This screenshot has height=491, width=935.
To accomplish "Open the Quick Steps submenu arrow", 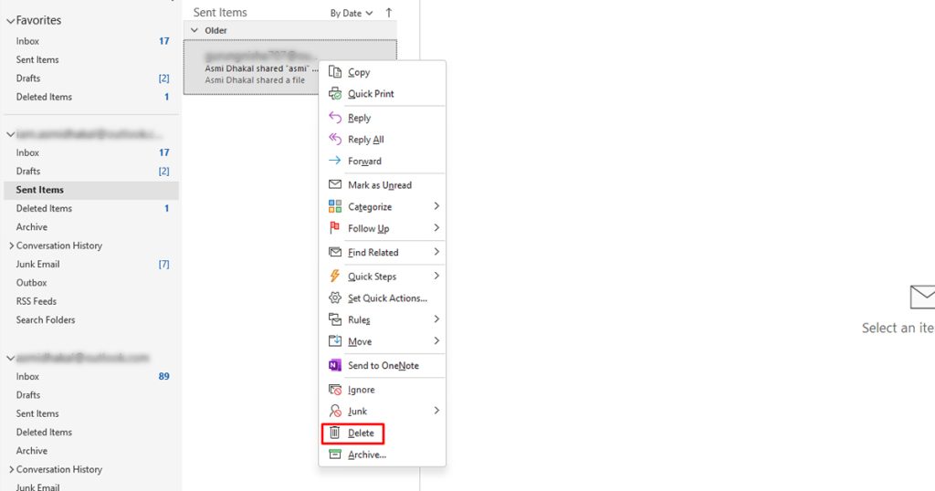I will point(436,276).
